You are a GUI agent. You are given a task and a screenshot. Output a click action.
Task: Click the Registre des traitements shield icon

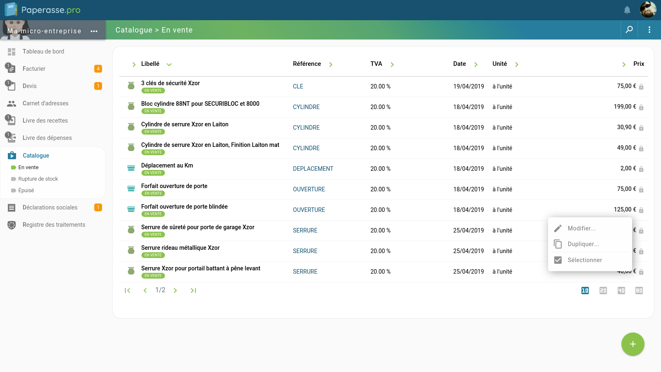pos(12,225)
